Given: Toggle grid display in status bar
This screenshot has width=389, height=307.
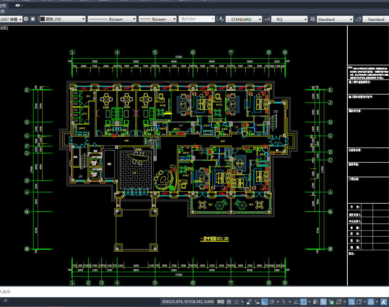Looking at the screenshot, I should click(229, 302).
